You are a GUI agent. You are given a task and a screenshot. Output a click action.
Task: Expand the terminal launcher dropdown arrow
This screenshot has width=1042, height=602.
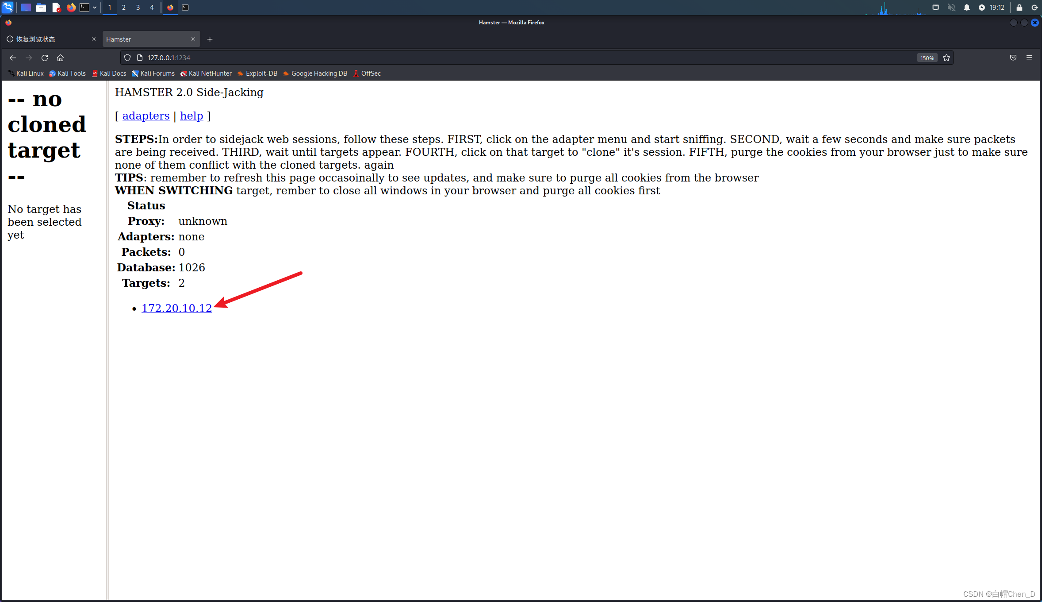tap(95, 8)
